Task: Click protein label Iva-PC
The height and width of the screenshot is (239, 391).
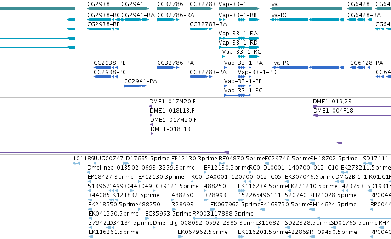Action: click(281, 63)
